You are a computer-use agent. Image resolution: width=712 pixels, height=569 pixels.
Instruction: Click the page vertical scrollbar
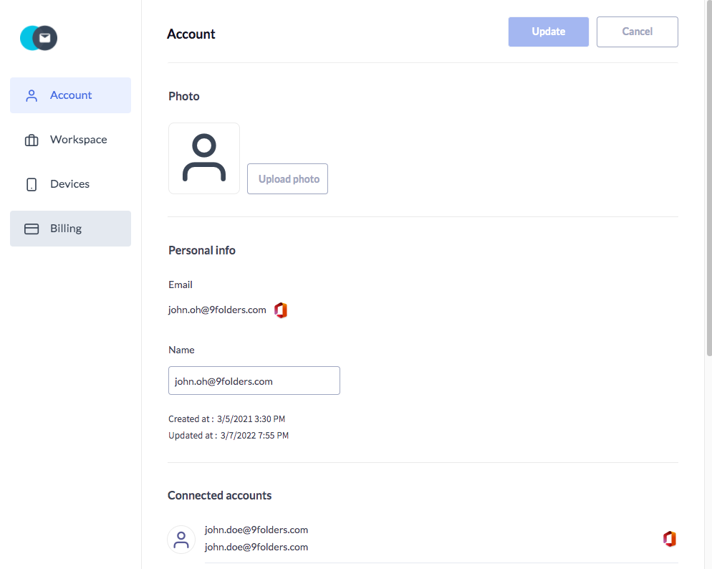(x=709, y=178)
